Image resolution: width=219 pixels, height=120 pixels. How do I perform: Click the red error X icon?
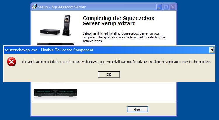[x=12, y=62]
